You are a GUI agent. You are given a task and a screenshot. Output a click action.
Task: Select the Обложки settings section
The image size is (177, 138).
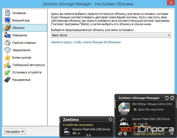coord(25,28)
